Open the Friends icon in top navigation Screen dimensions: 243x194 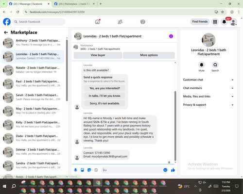(120, 22)
